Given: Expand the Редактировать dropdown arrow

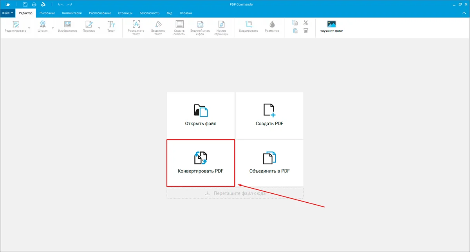Looking at the screenshot, I should [29, 28].
